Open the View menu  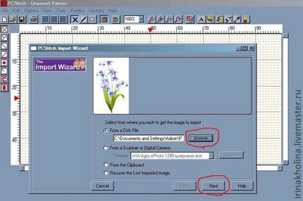pos(47,10)
